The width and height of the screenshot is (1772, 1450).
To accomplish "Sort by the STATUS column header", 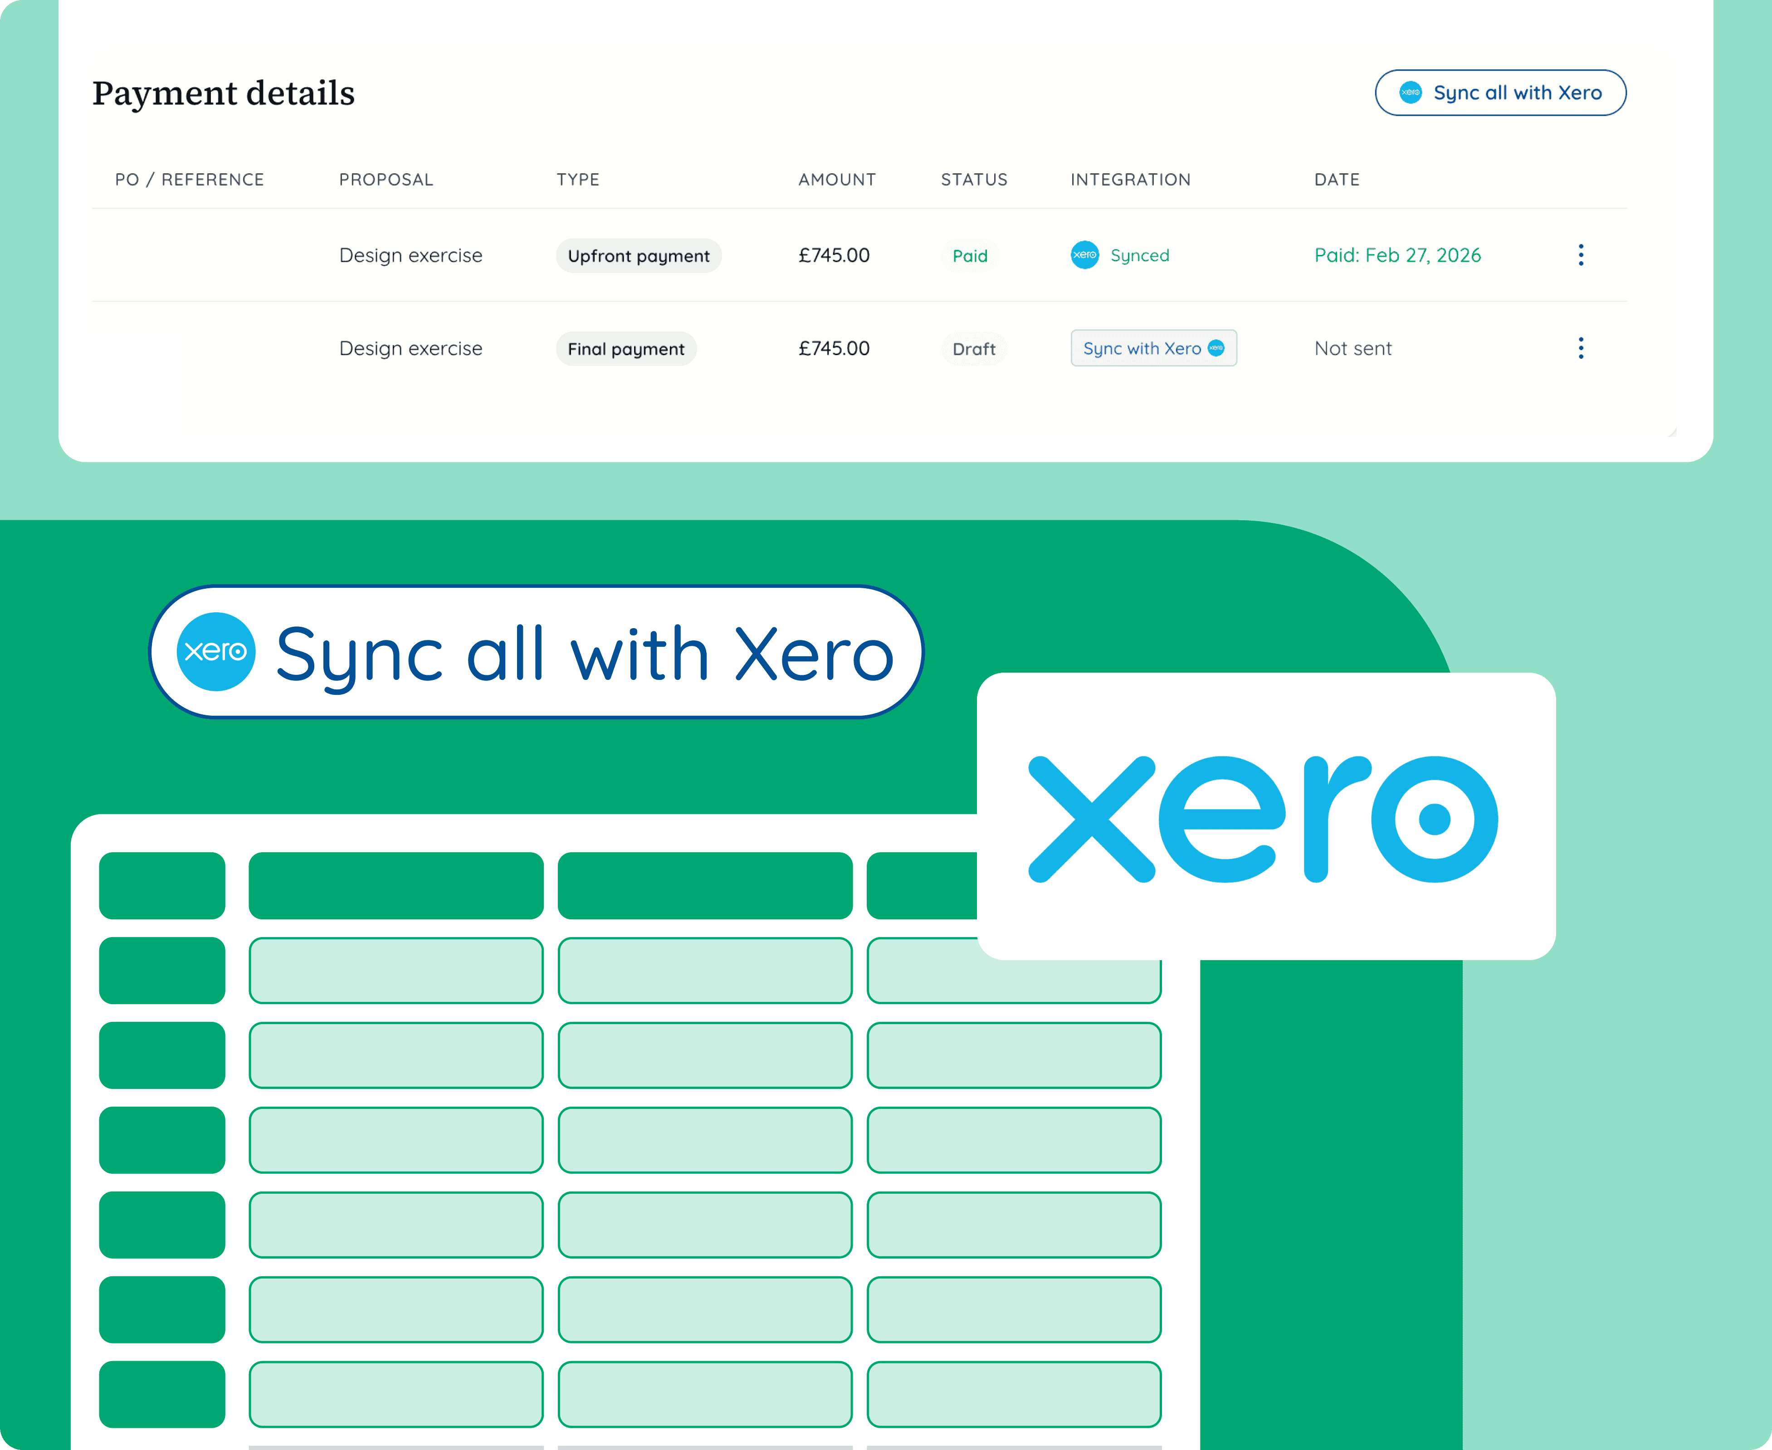I will (x=974, y=180).
